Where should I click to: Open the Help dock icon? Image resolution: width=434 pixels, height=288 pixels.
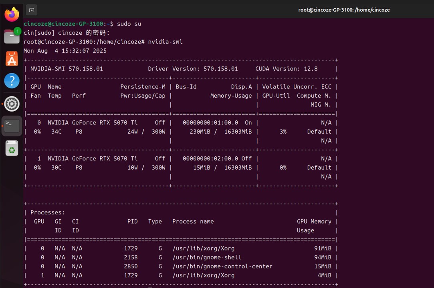[12, 81]
